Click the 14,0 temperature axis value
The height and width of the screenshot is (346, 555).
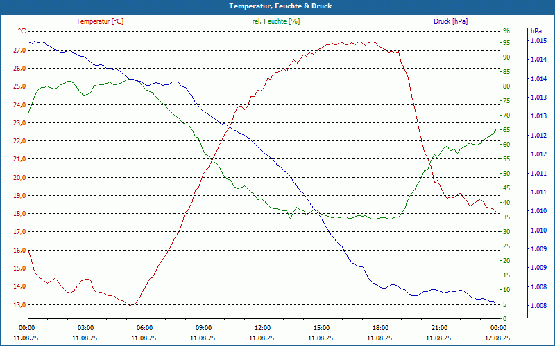[x=19, y=286]
